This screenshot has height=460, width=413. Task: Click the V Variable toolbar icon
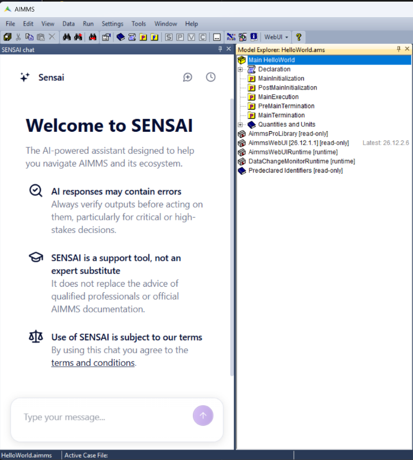click(191, 37)
